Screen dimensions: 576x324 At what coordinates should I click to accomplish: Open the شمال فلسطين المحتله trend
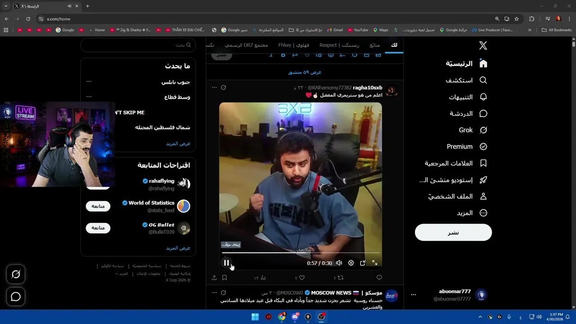162,127
